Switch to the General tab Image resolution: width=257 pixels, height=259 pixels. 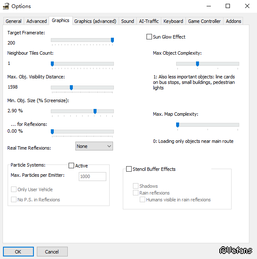14,21
